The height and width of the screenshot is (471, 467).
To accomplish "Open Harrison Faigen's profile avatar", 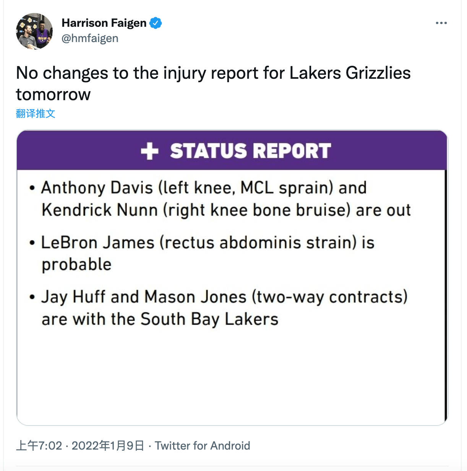I will pyautogui.click(x=34, y=31).
